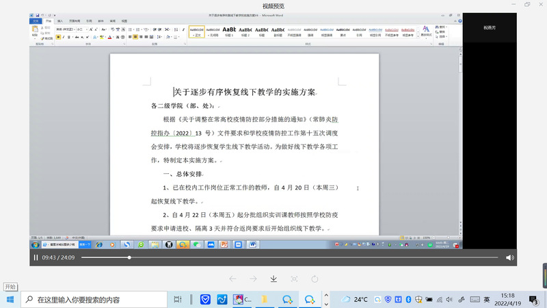Click the playback progress knob
The image size is (547, 308).
[x=129, y=258]
